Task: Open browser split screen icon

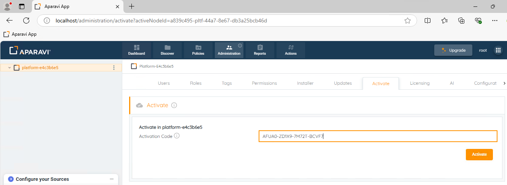Action: click(427, 21)
